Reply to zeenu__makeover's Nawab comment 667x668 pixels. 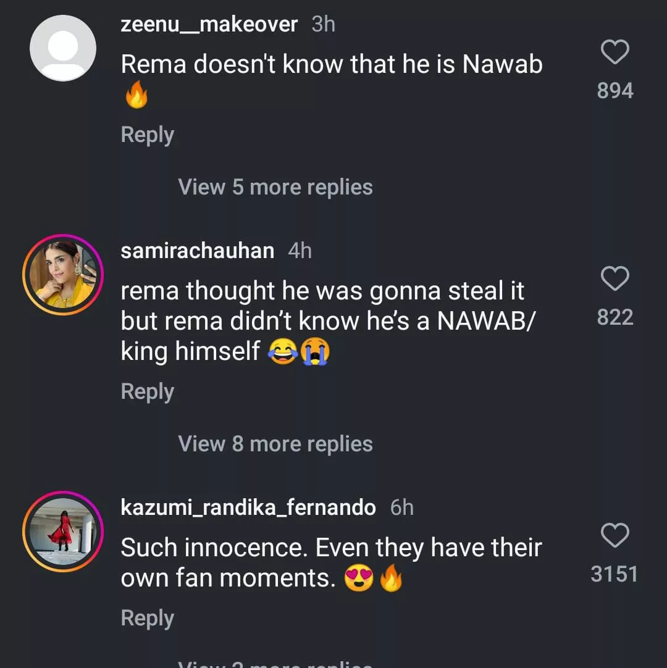coord(147,135)
